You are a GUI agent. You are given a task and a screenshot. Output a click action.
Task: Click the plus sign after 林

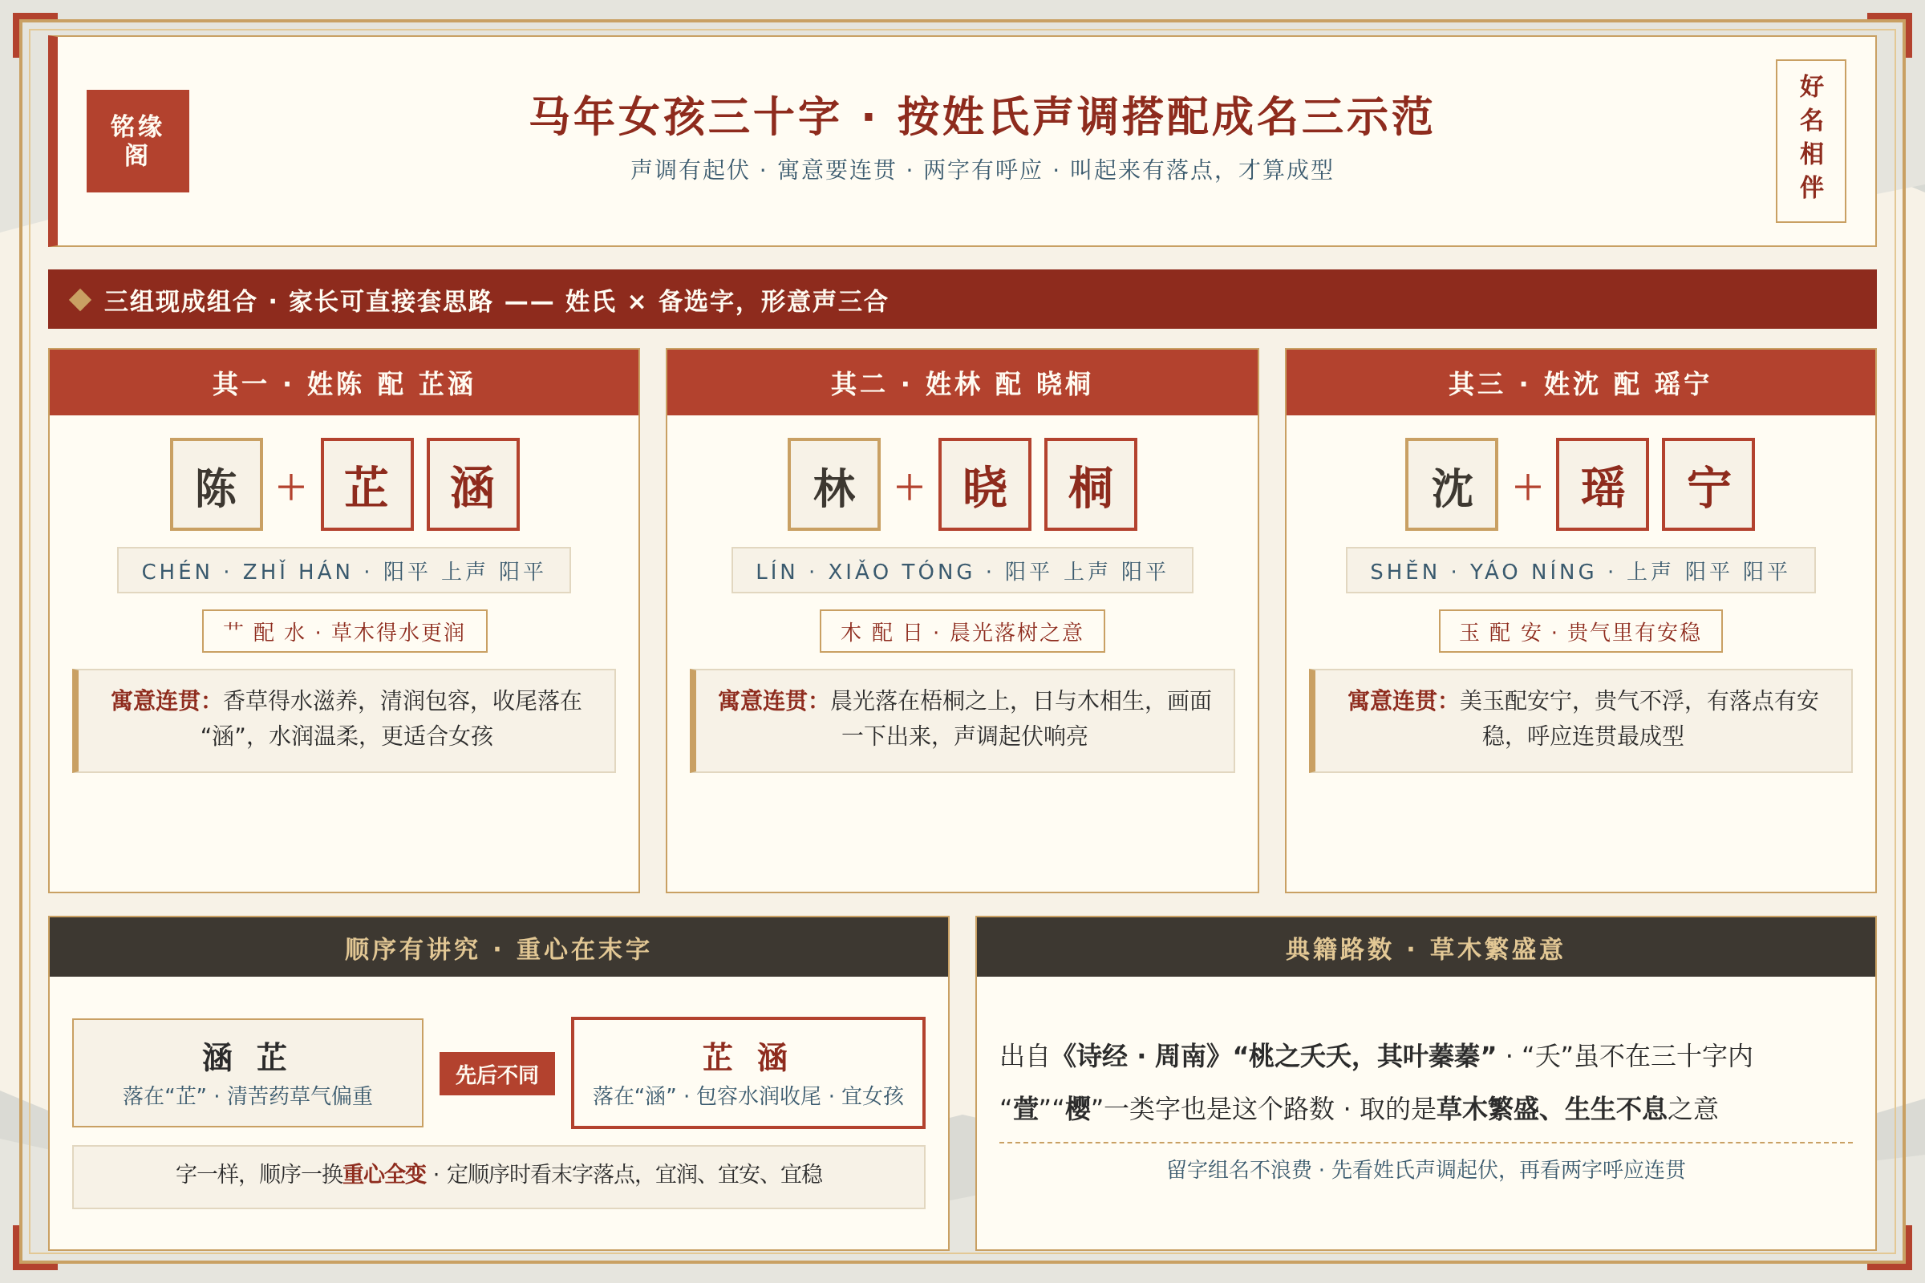point(910,487)
